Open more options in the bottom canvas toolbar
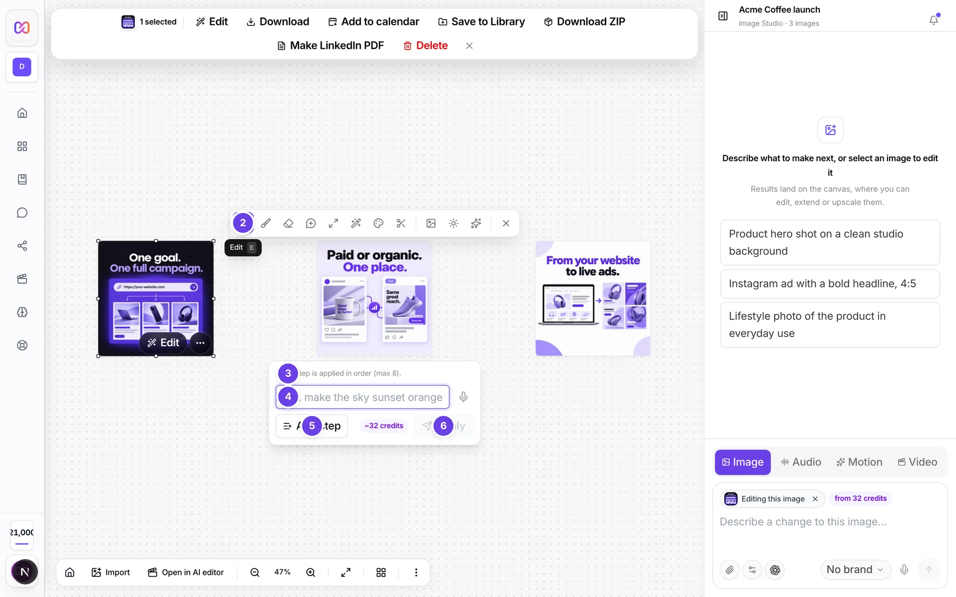This screenshot has width=956, height=597. pyautogui.click(x=416, y=573)
